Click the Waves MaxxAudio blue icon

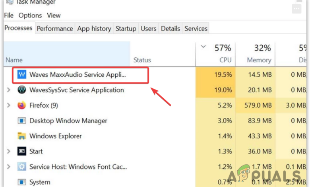point(21,75)
